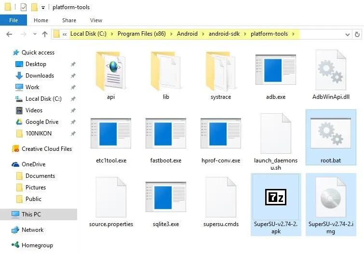Go forward with the Forward arrow
This screenshot has height=254, width=364.
[24, 34]
